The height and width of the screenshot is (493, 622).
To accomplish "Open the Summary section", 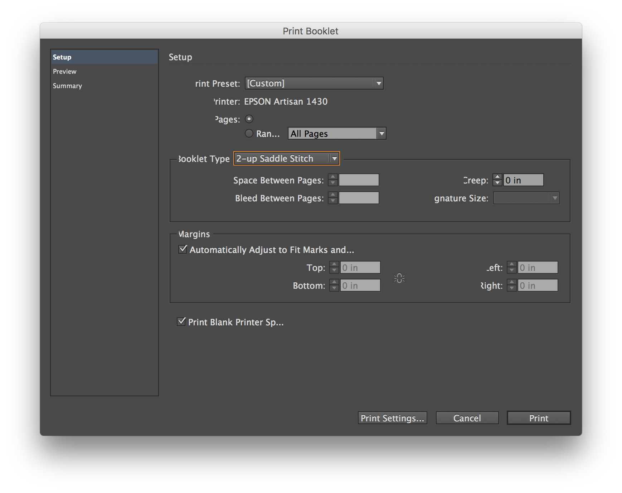I will (67, 86).
